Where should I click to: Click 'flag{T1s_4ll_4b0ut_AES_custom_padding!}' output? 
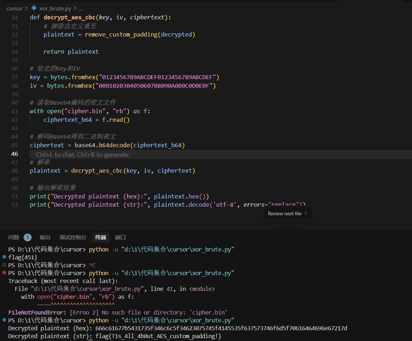158,336
